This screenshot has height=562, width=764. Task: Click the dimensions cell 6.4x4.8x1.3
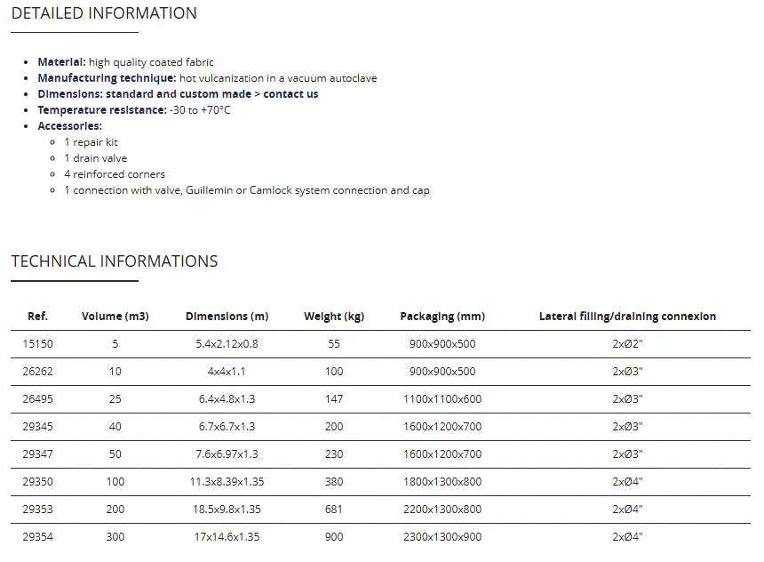pyautogui.click(x=227, y=399)
